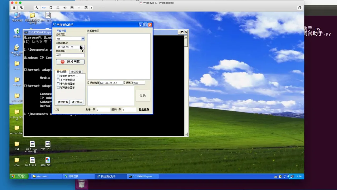Click 清空显示 button
337x190 pixels.
coord(77,102)
